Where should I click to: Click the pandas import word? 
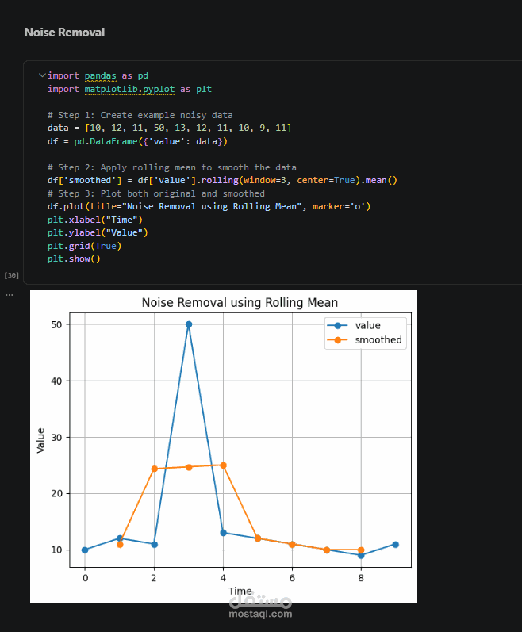tap(101, 75)
